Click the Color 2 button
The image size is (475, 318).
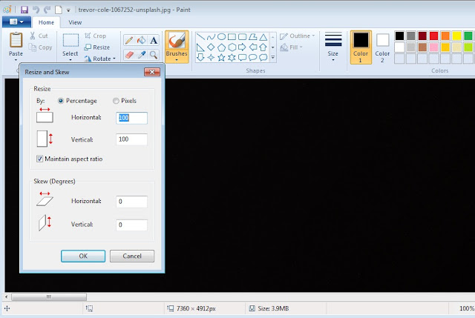tap(382, 47)
